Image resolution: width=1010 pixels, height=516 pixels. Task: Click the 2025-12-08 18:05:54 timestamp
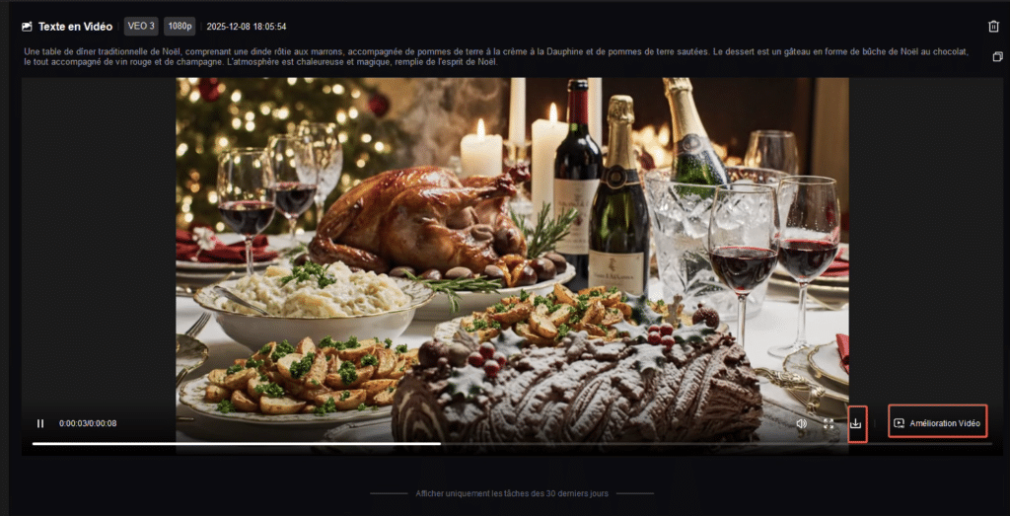[x=247, y=27]
